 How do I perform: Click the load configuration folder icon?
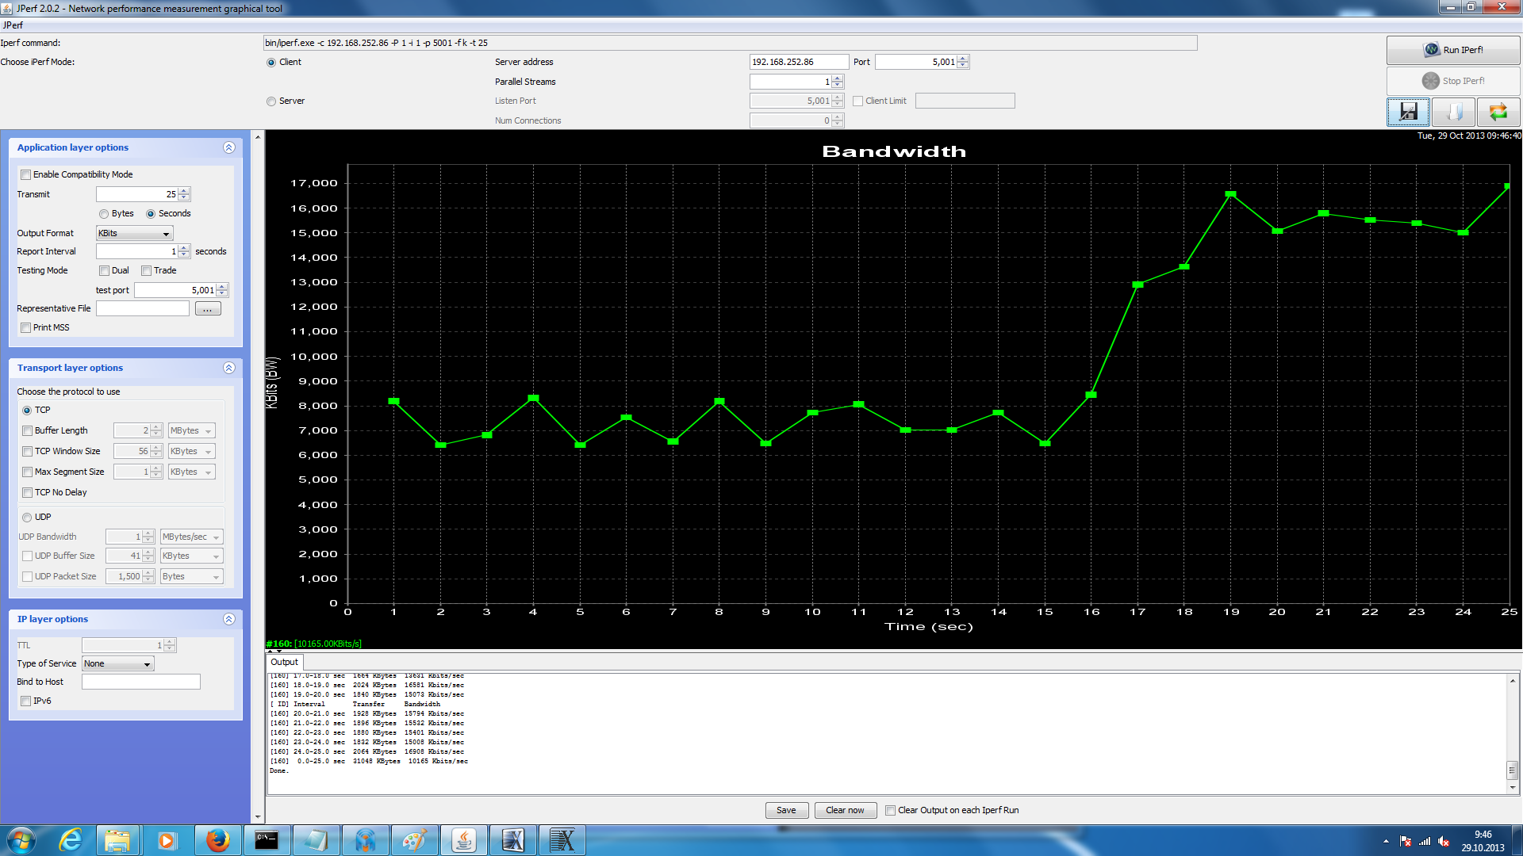point(1454,112)
